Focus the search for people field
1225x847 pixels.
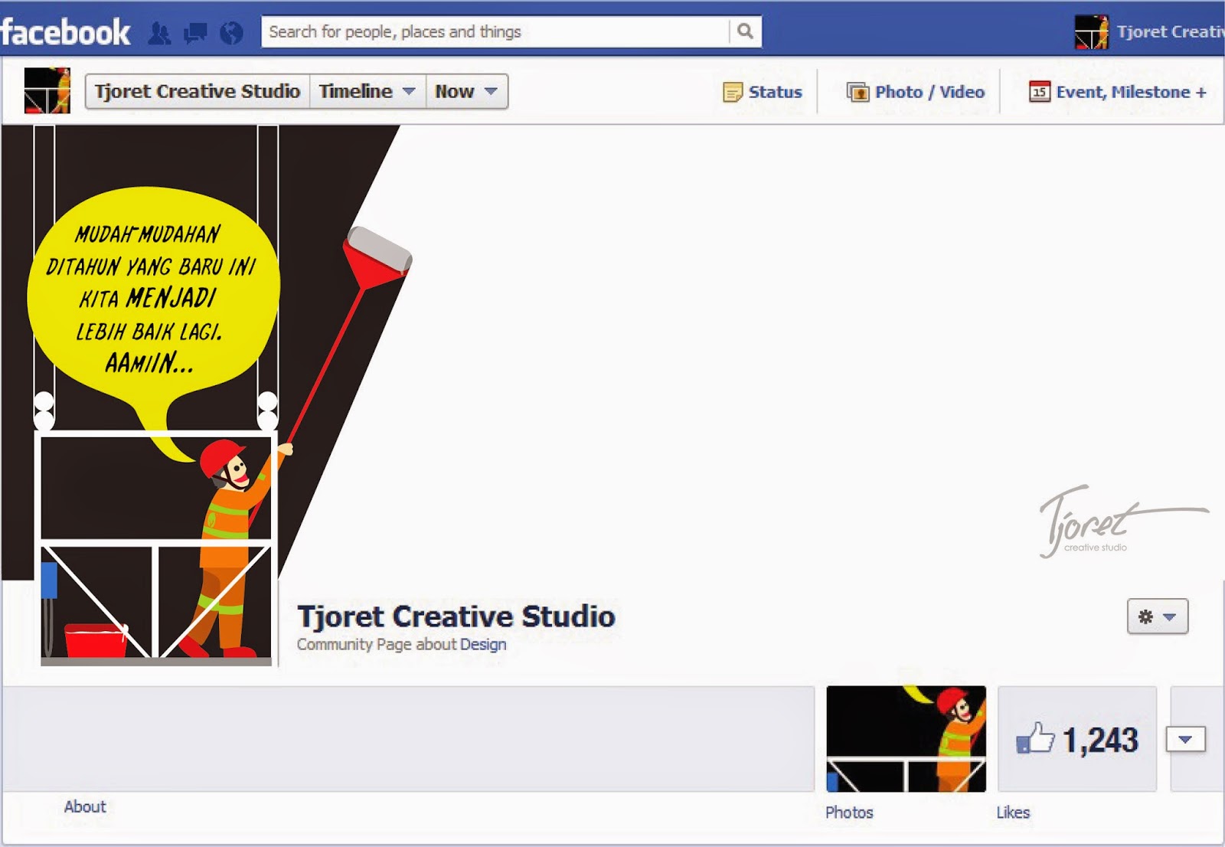pos(495,31)
